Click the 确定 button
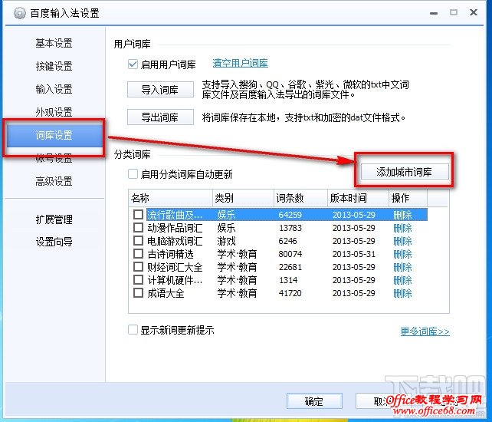This screenshot has width=492, height=422. (x=314, y=401)
